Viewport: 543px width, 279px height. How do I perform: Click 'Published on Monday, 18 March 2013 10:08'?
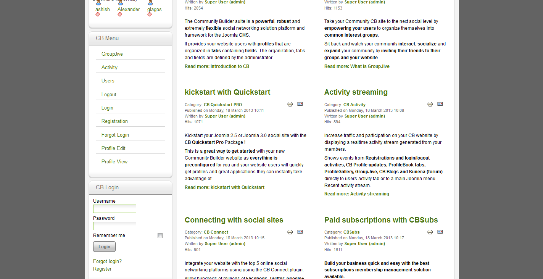tap(364, 110)
